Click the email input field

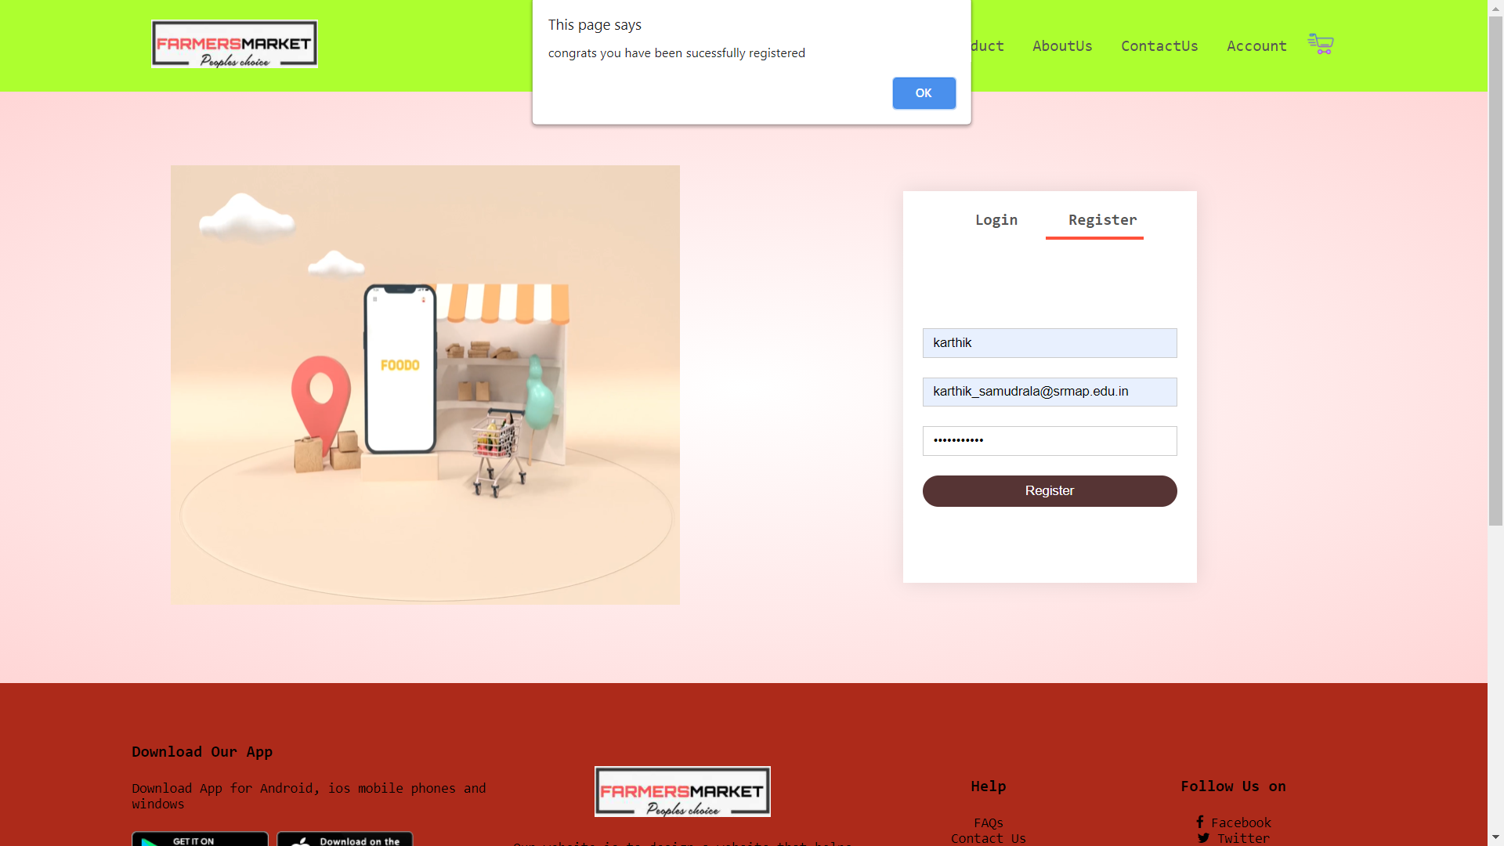pyautogui.click(x=1049, y=392)
